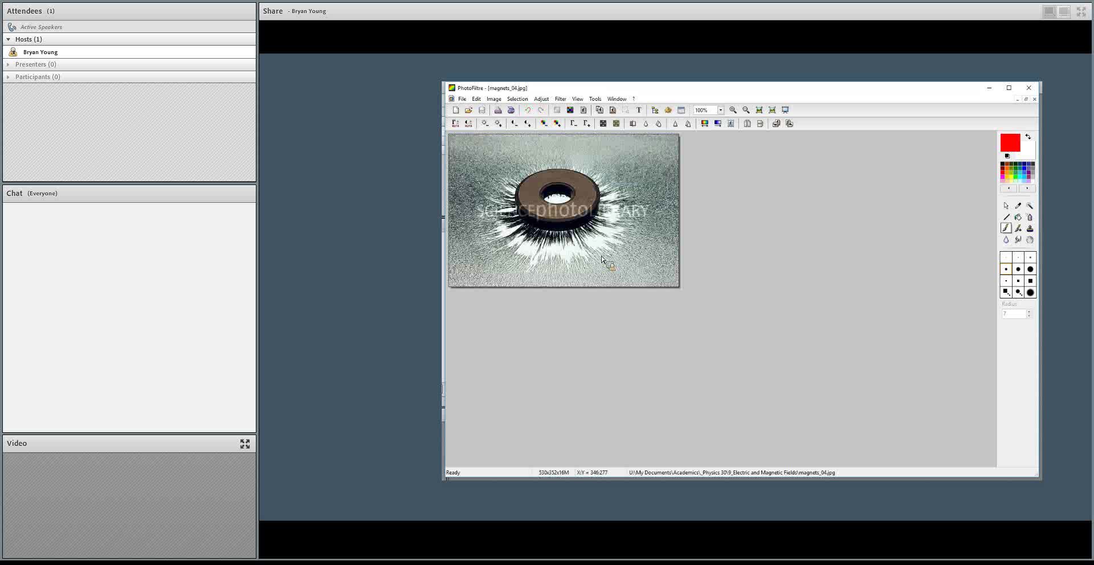1094x565 pixels.
Task: Zoom in with magnifier plus icon
Action: pos(733,110)
